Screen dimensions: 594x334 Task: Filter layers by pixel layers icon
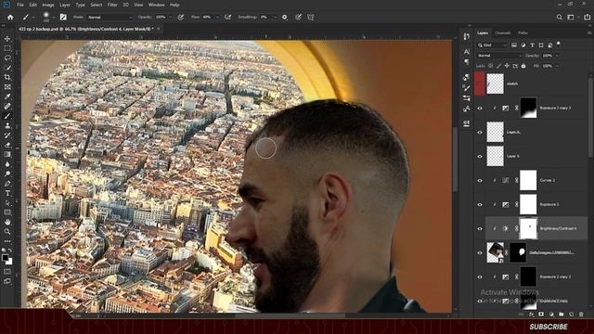click(x=514, y=45)
